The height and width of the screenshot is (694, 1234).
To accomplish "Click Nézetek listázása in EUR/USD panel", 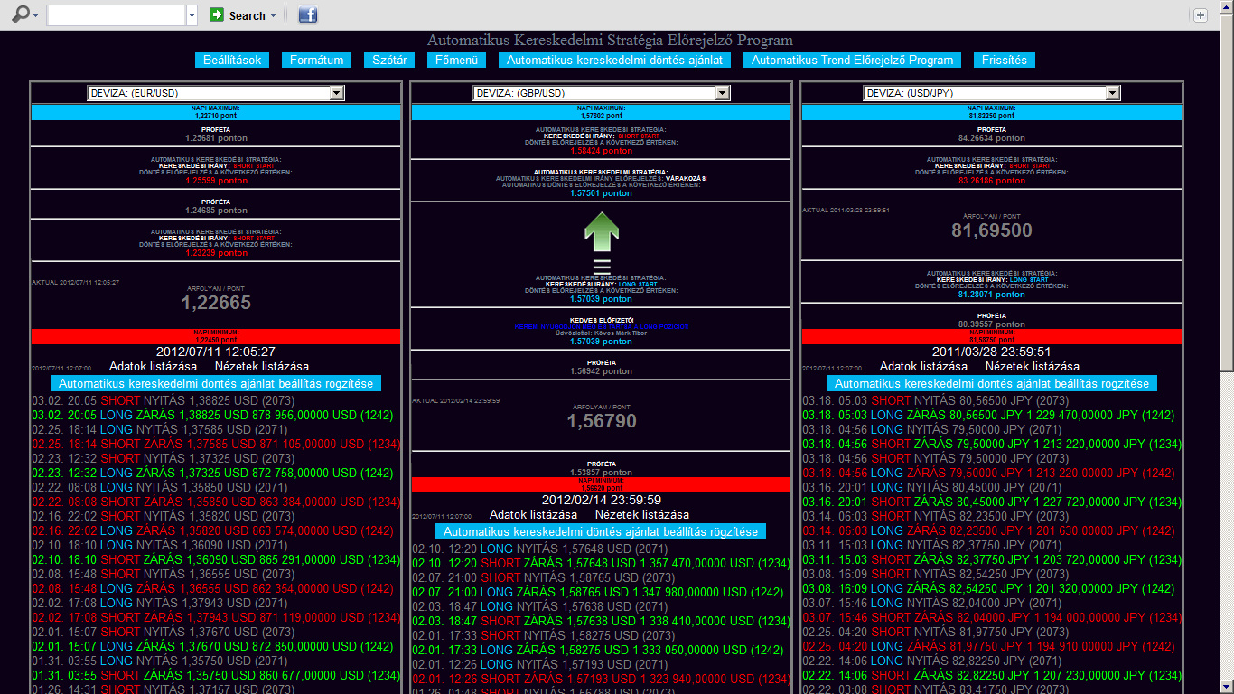I will click(x=262, y=366).
